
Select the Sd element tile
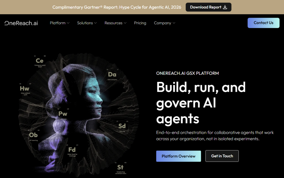(122, 126)
